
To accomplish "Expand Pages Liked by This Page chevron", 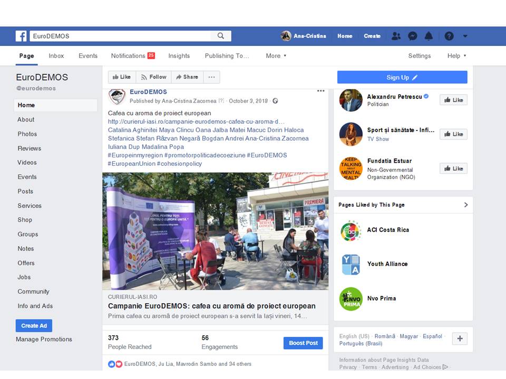I will click(x=465, y=205).
